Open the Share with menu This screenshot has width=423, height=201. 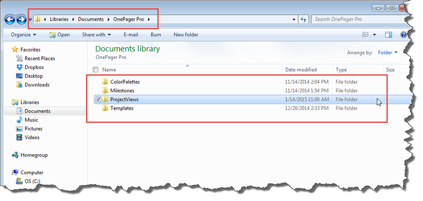pyautogui.click(x=96, y=35)
